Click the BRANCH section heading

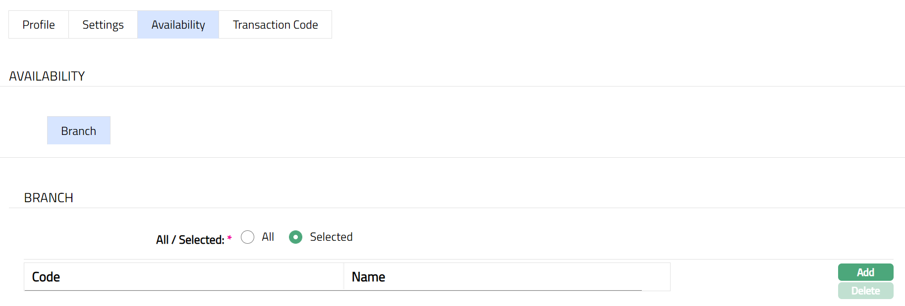[x=49, y=198]
